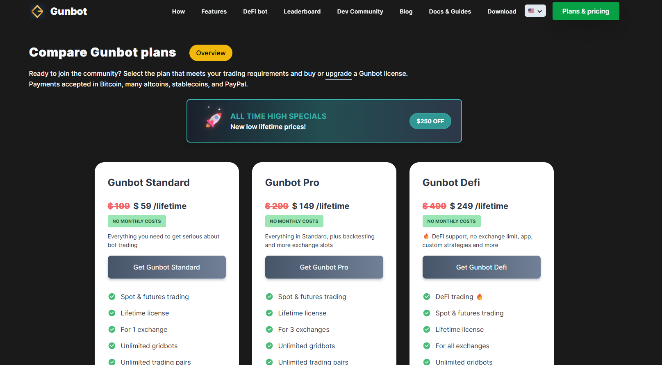
Task: Click the 'Gunbot Pro' card title
Action: [x=292, y=183]
